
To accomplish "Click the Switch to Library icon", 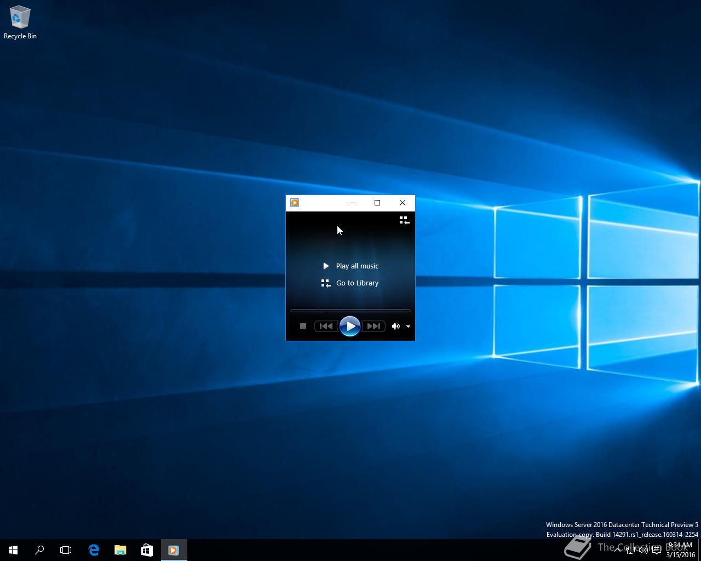I will click(404, 220).
